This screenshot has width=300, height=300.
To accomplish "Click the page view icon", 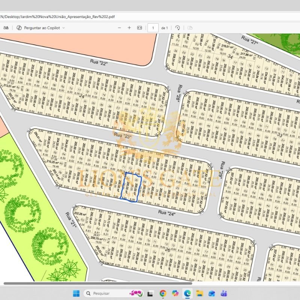I will [x=190, y=28].
